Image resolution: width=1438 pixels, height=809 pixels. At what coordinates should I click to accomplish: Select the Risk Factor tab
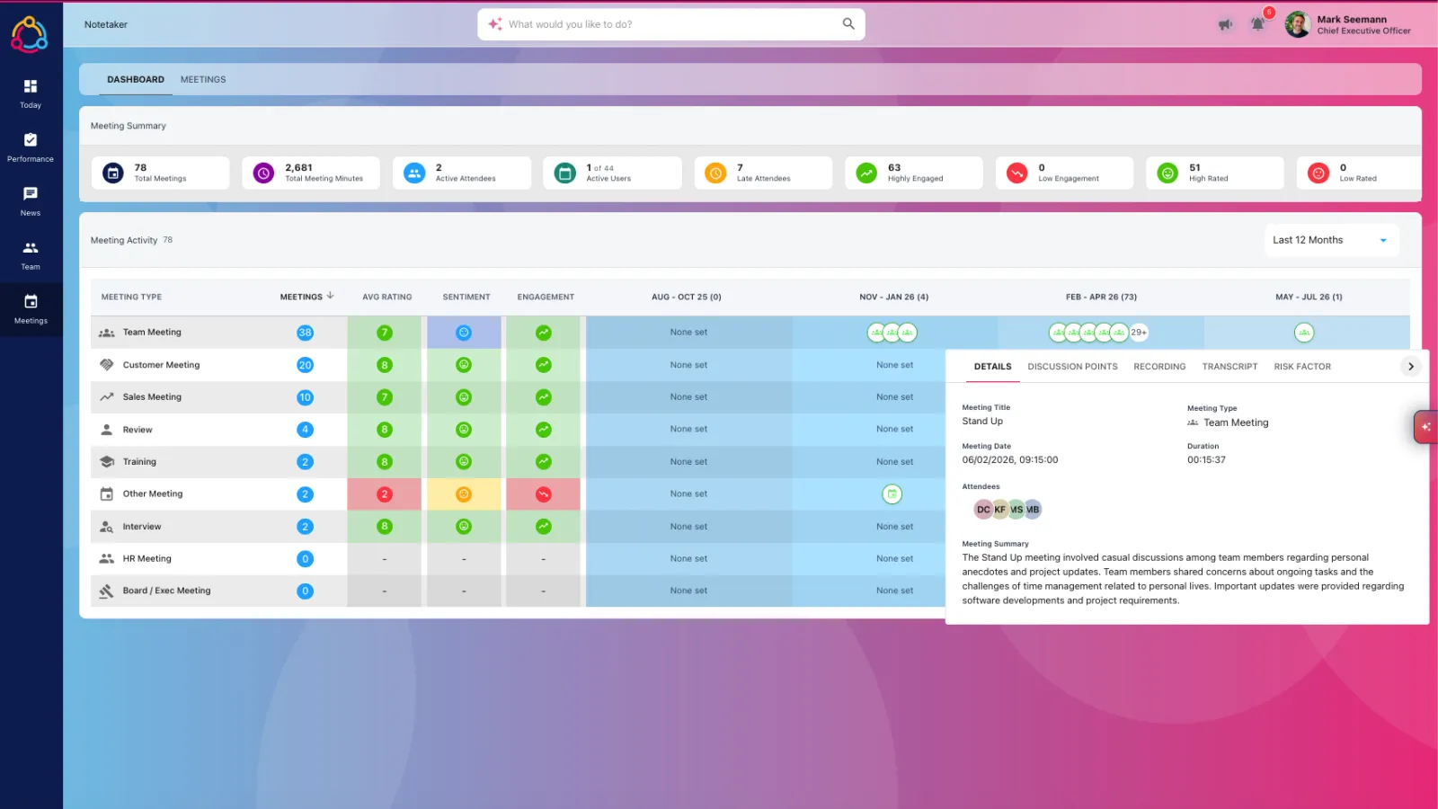coord(1302,367)
